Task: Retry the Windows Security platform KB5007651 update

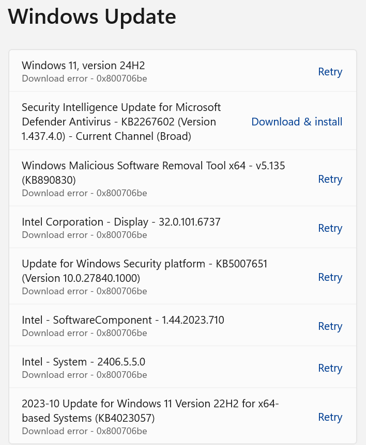Action: click(330, 277)
